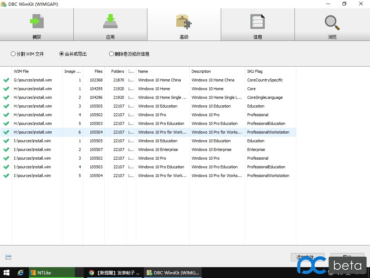
Task: Select the CoreSingleLanguage SKU flag cell
Action: pos(265,97)
